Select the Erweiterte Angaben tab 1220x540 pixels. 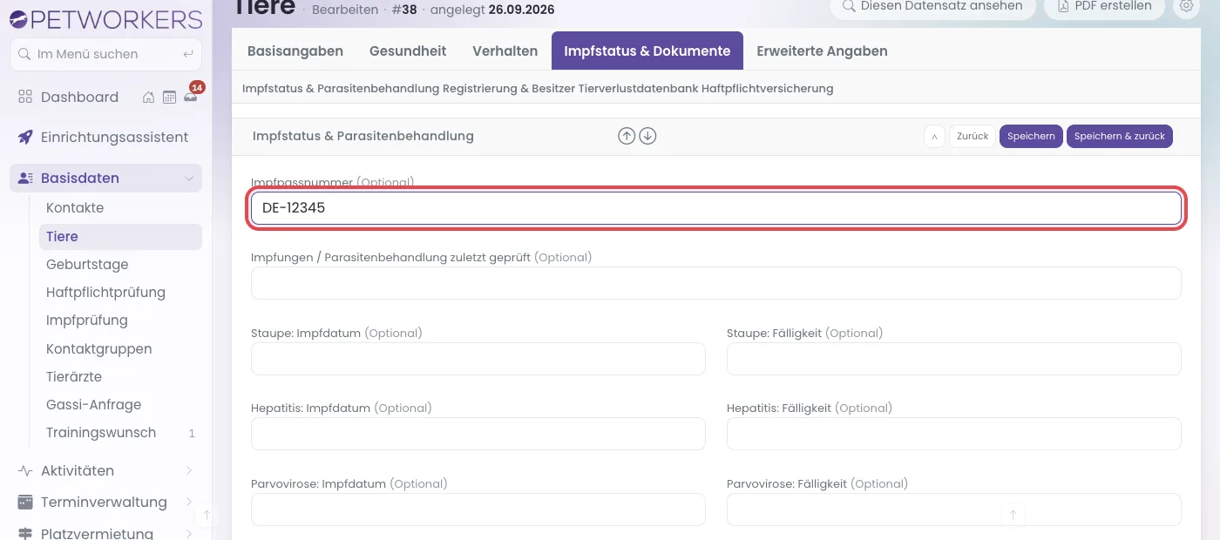click(x=822, y=51)
